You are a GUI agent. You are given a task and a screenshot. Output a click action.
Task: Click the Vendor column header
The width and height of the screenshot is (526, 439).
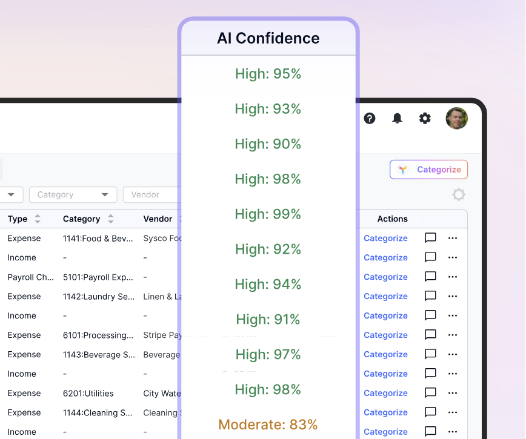[158, 219]
